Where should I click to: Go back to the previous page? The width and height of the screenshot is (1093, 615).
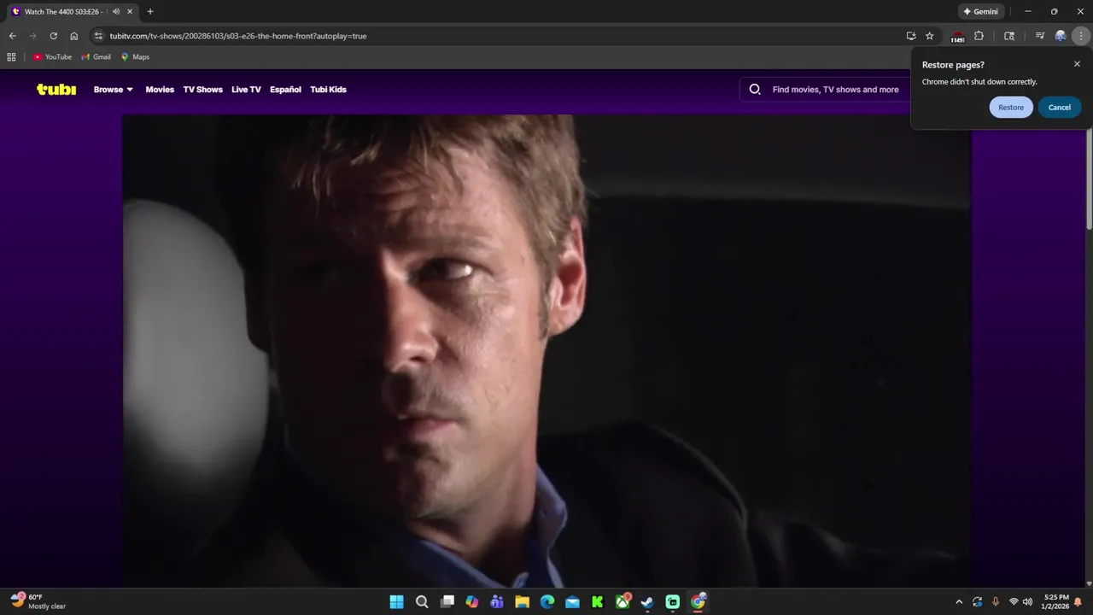click(12, 36)
